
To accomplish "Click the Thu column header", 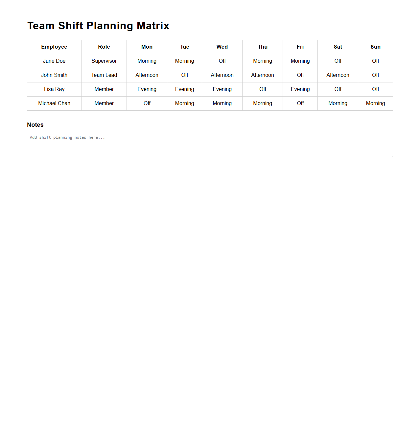I will click(262, 47).
